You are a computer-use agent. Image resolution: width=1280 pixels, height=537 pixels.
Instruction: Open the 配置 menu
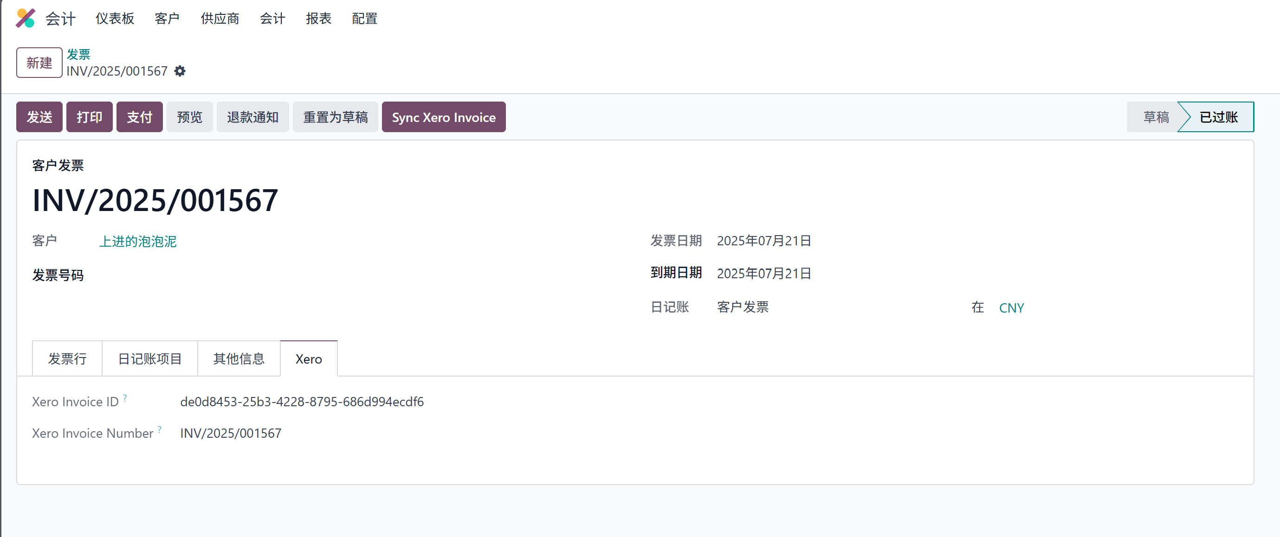(365, 19)
